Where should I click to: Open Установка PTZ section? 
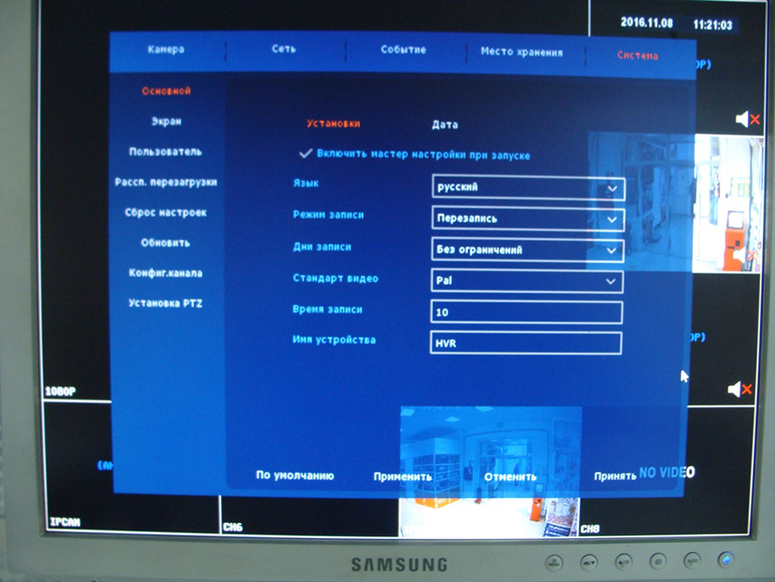pos(166,303)
